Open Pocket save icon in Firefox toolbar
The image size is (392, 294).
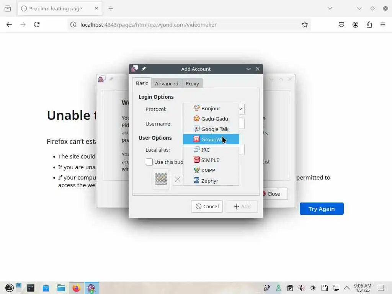341,24
